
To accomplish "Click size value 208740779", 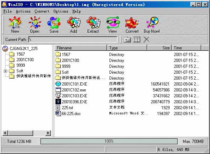I will point(160,102).
